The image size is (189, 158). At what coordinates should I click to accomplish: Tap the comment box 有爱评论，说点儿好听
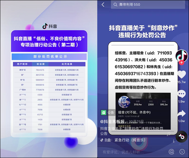click(x=123, y=152)
